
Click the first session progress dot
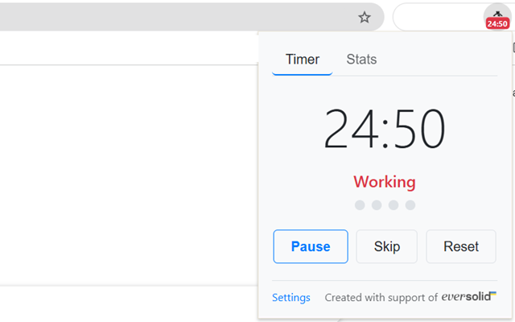coord(360,205)
